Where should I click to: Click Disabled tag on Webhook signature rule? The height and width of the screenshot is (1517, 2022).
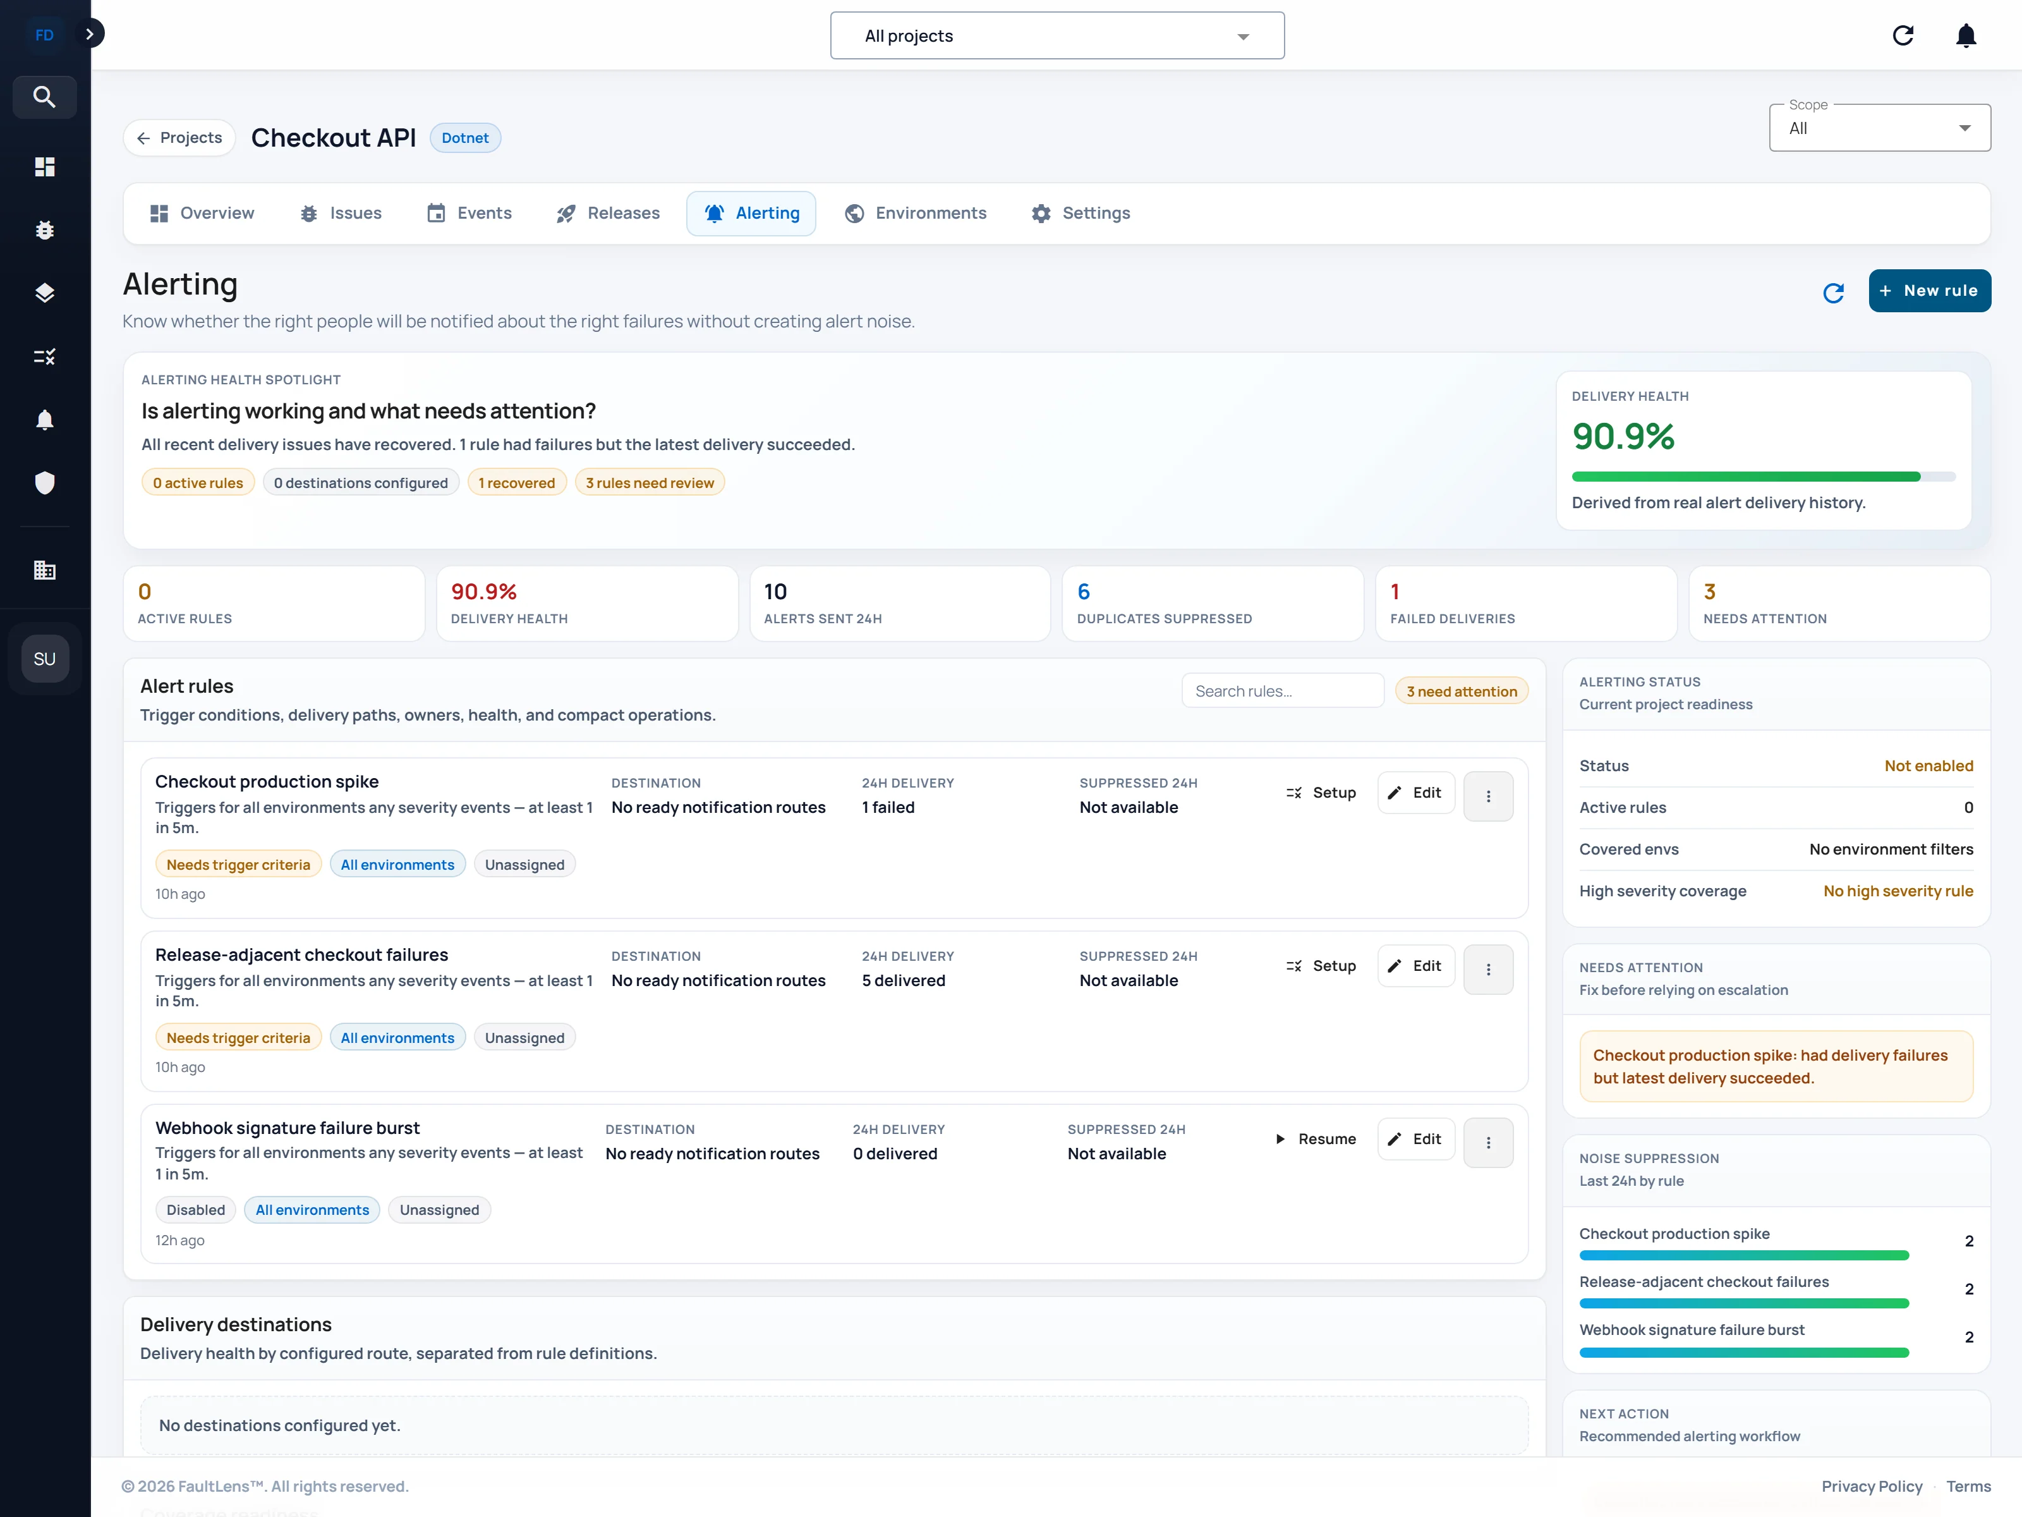click(196, 1210)
